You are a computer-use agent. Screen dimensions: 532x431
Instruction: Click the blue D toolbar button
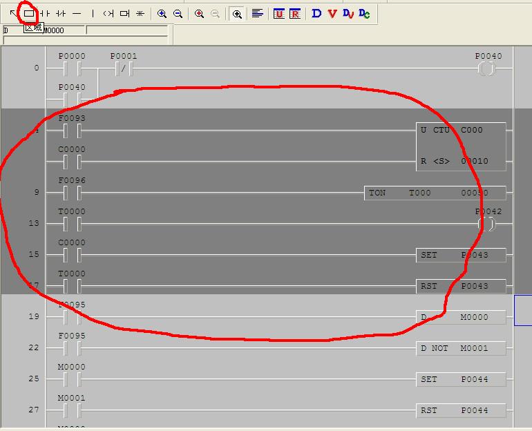tap(316, 13)
